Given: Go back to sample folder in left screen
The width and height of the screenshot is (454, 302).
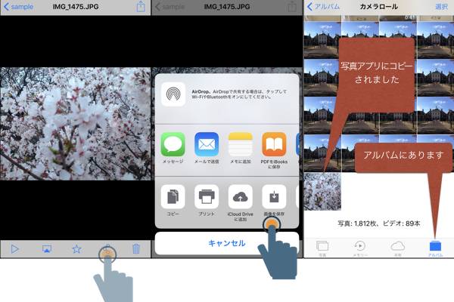Looking at the screenshot, I should tap(18, 7).
